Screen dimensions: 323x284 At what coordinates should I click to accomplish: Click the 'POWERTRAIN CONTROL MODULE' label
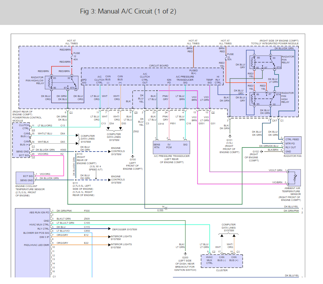click(x=27, y=119)
